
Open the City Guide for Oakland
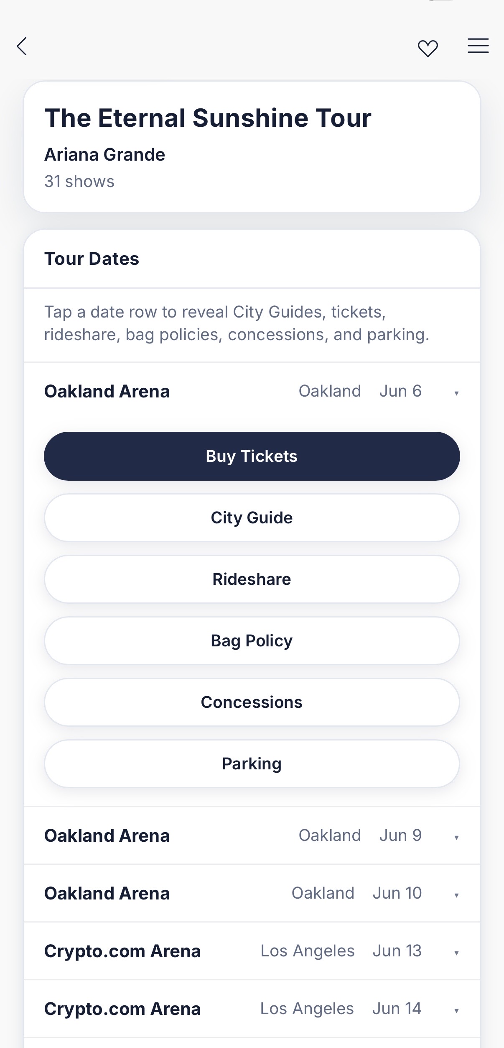point(252,518)
